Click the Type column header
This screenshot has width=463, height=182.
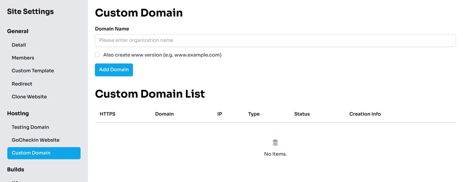(254, 114)
